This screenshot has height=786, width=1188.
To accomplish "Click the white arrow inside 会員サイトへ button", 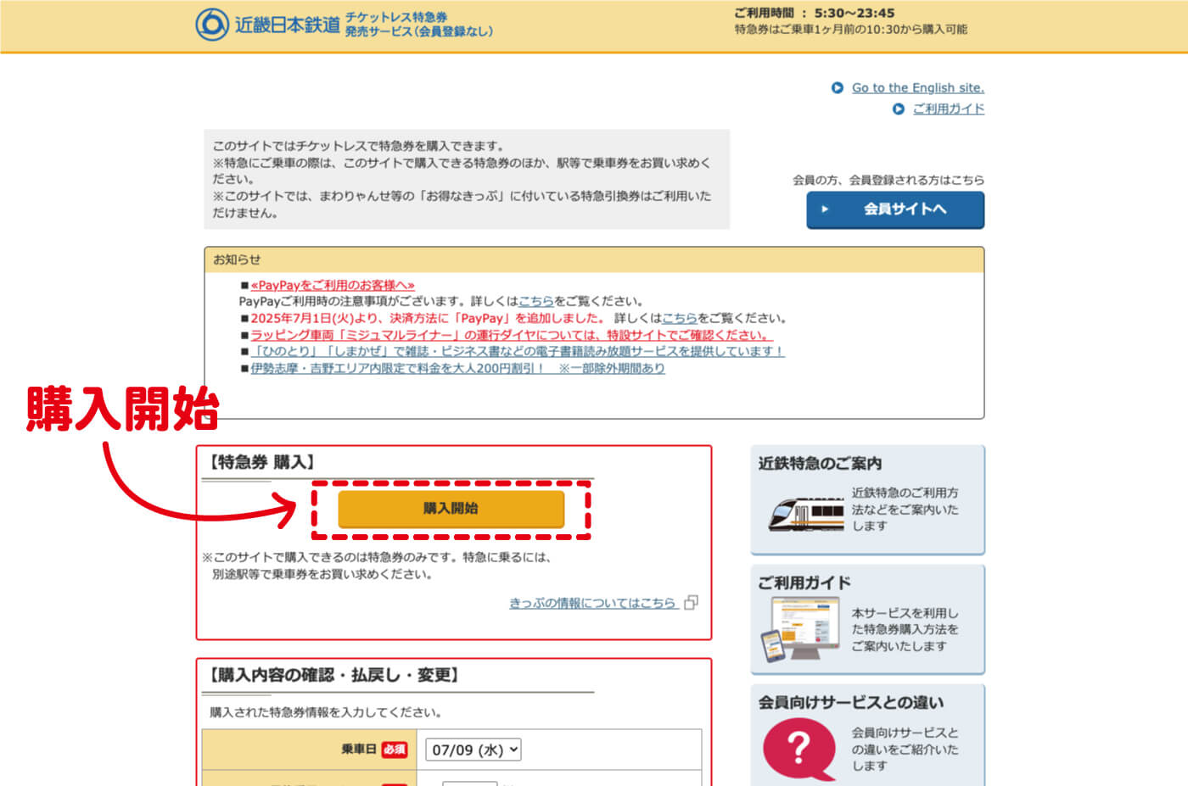I will [x=824, y=210].
